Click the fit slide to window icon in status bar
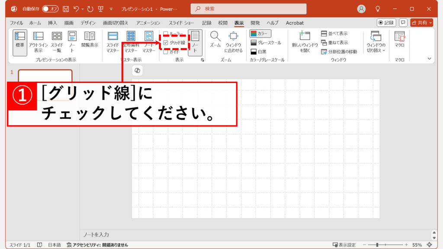 [430, 245]
